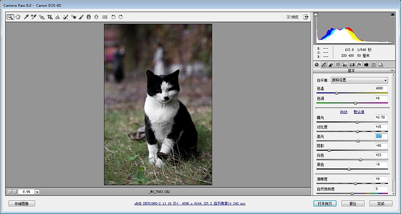The image size is (401, 214).
Task: Select the Graduated Filter tool
Action: click(89, 17)
